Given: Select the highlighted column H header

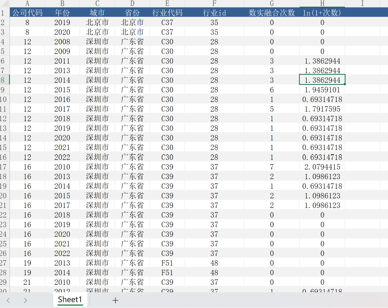Looking at the screenshot, I should point(322,3).
